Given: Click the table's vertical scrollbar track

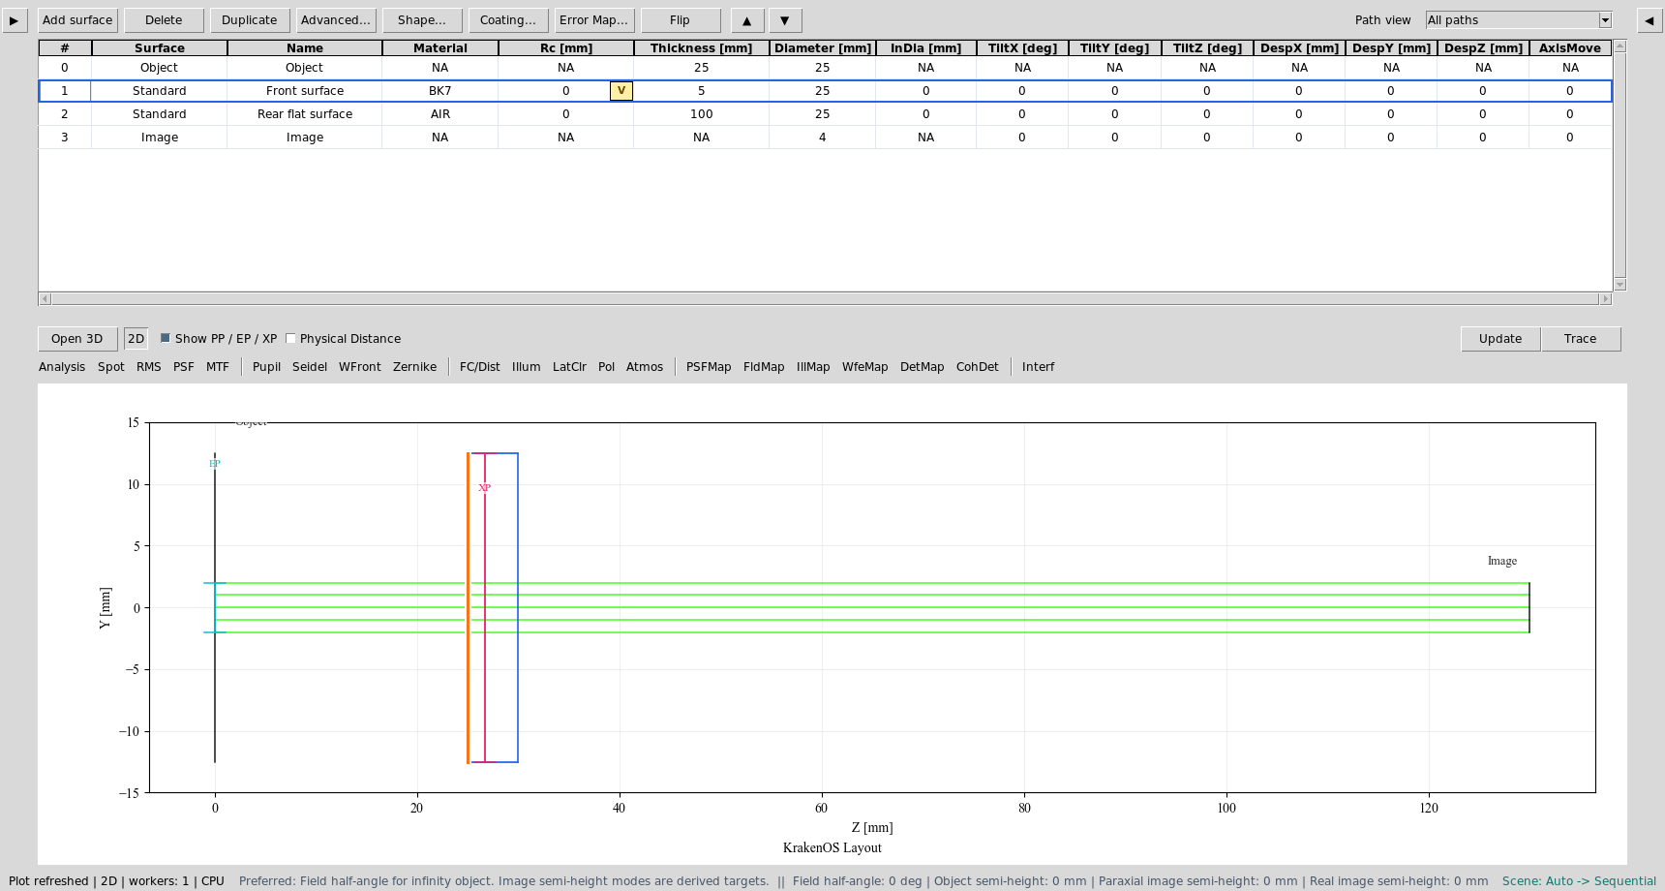Looking at the screenshot, I should pos(1620,165).
